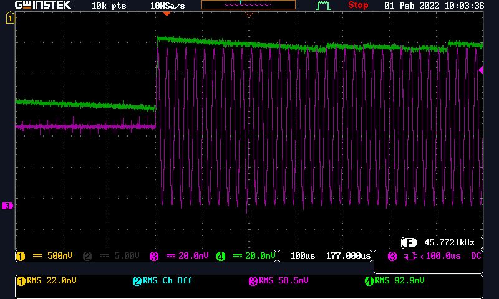Click the 10k pts record length readout
The height and width of the screenshot is (299, 499).
point(109,6)
